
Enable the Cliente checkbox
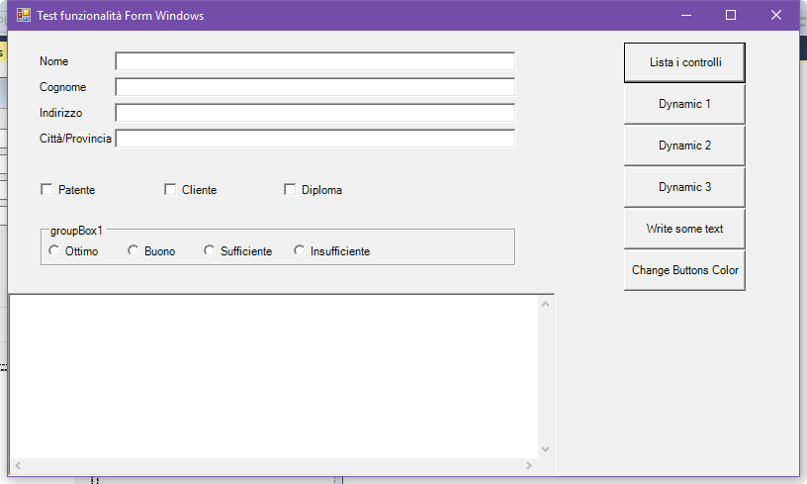coord(170,189)
